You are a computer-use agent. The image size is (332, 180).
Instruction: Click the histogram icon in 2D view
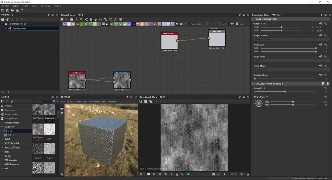point(177,174)
